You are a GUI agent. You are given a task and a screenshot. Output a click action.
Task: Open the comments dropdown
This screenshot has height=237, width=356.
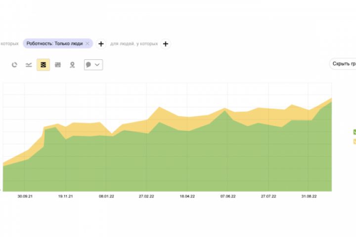click(93, 65)
